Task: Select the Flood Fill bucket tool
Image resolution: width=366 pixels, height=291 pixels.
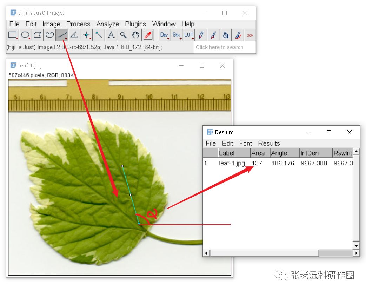Action: tap(226, 35)
